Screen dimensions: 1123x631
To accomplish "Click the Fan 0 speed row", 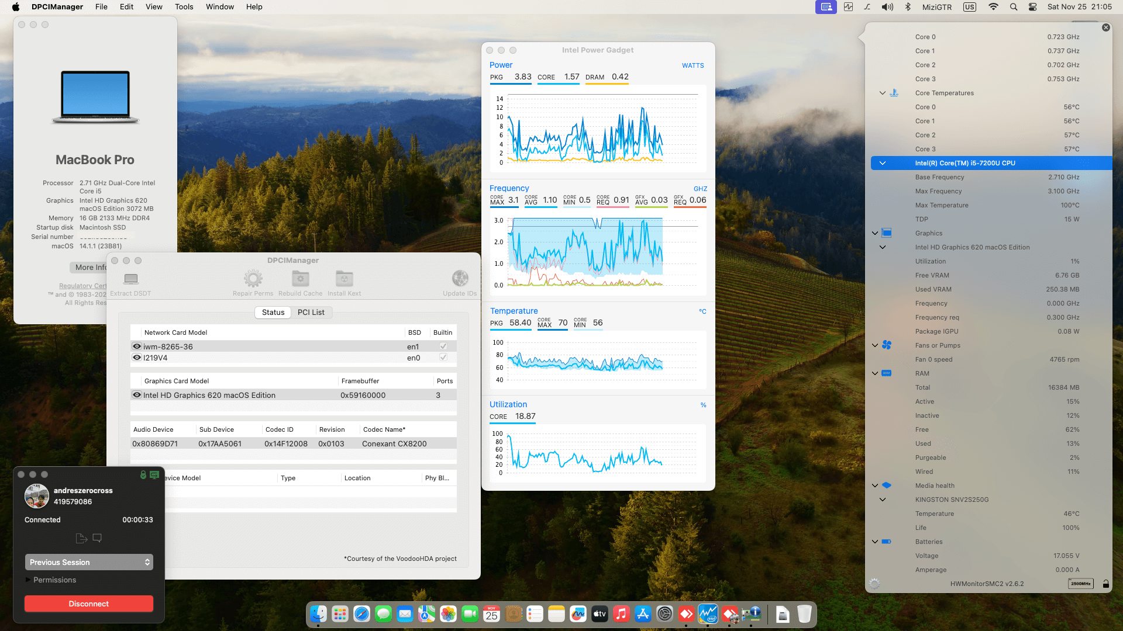I will 991,359.
